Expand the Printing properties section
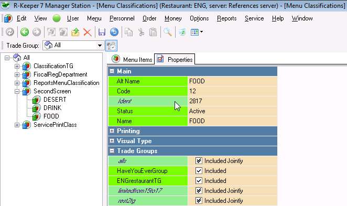This screenshot has height=206, width=347. 112,131
